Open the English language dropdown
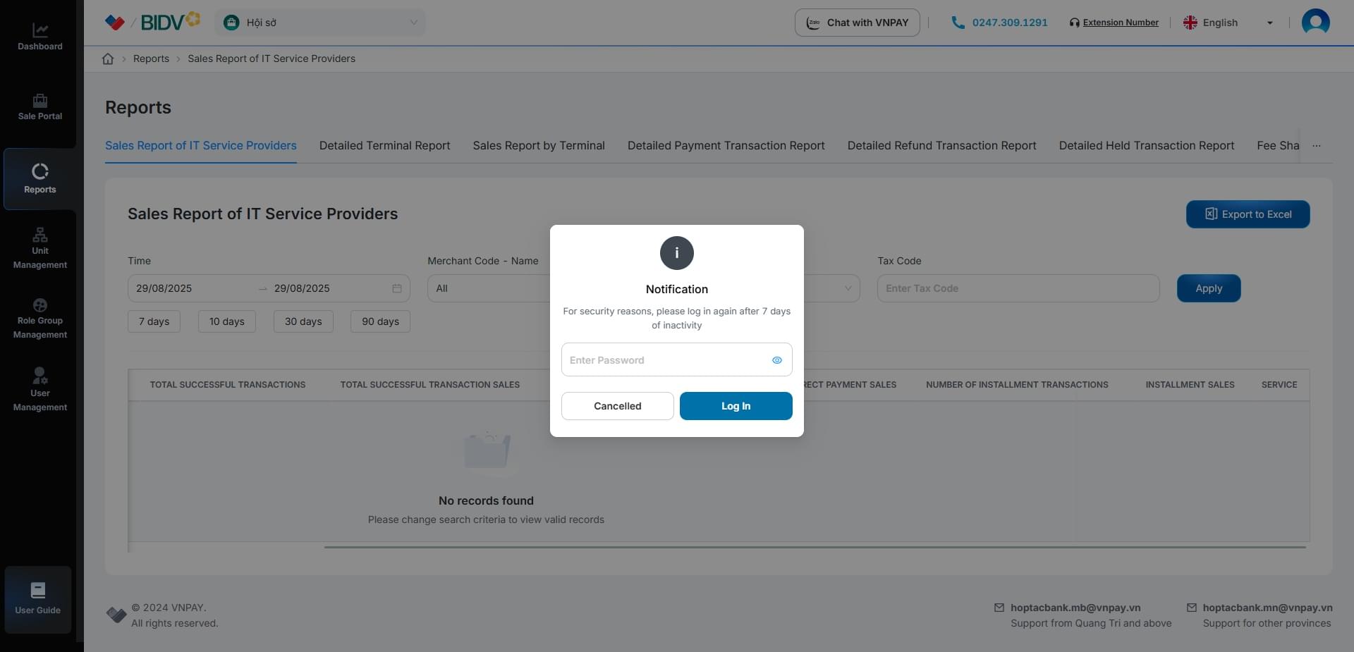This screenshot has width=1354, height=652. [x=1228, y=23]
